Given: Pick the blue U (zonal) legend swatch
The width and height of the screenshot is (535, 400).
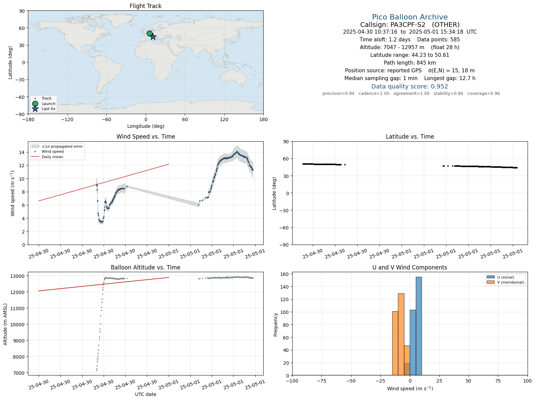Looking at the screenshot, I should (x=490, y=277).
